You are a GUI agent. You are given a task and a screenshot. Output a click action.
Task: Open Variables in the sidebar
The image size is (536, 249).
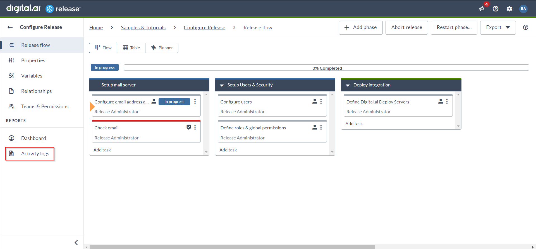click(42, 76)
